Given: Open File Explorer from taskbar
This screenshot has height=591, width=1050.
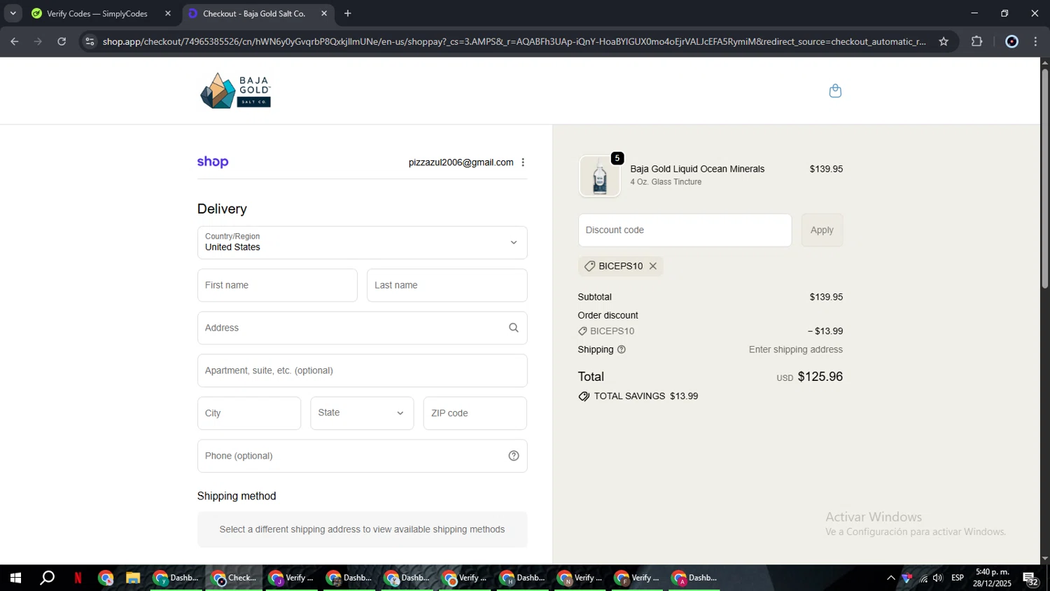Looking at the screenshot, I should (133, 578).
